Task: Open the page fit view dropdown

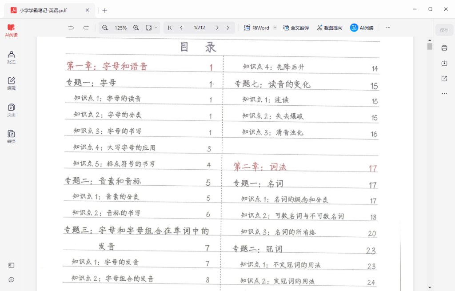Action: point(151,28)
